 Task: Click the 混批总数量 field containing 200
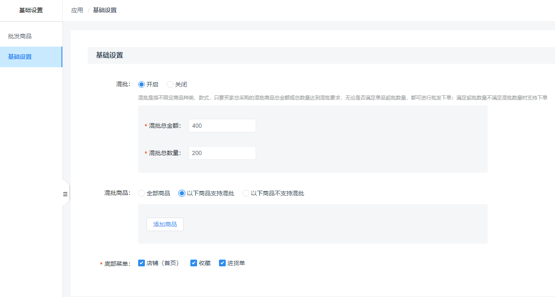point(222,152)
